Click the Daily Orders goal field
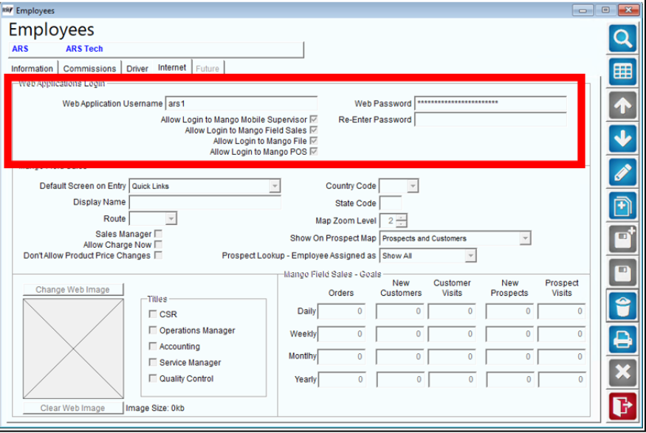This screenshot has height=433, width=646. point(341,311)
